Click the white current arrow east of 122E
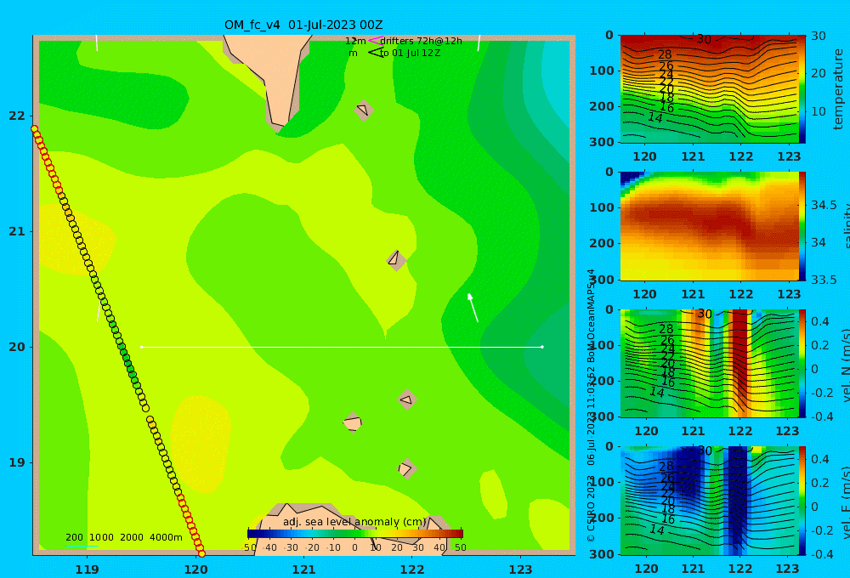The image size is (850, 578). coord(473,308)
